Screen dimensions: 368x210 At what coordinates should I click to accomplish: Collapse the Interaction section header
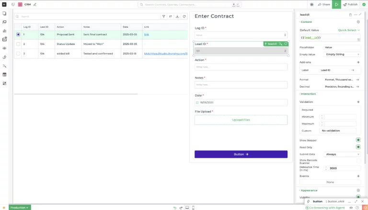tap(308, 94)
